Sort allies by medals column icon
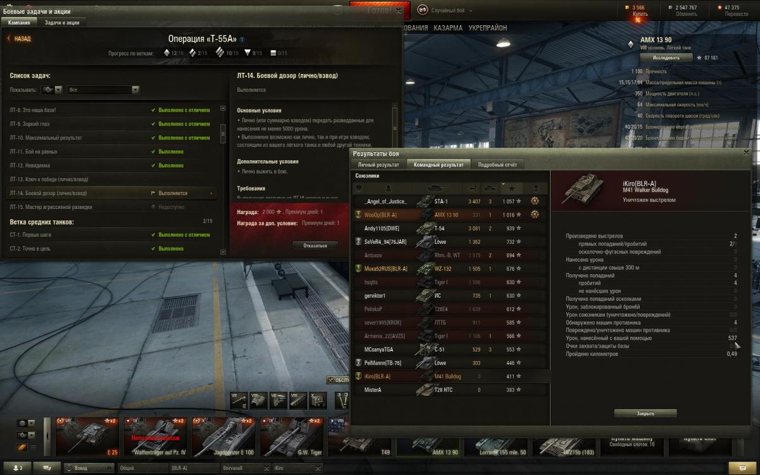The image size is (760, 475). [x=537, y=188]
